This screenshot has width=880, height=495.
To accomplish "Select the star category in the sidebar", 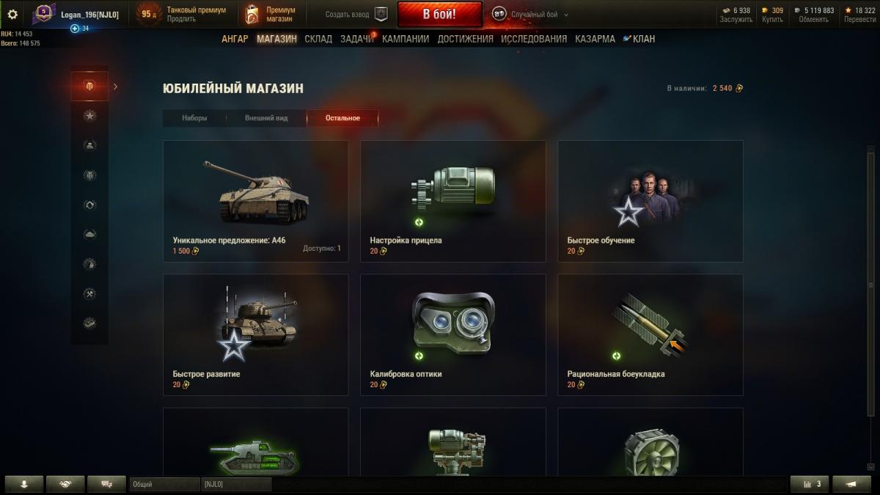I will tap(89, 116).
